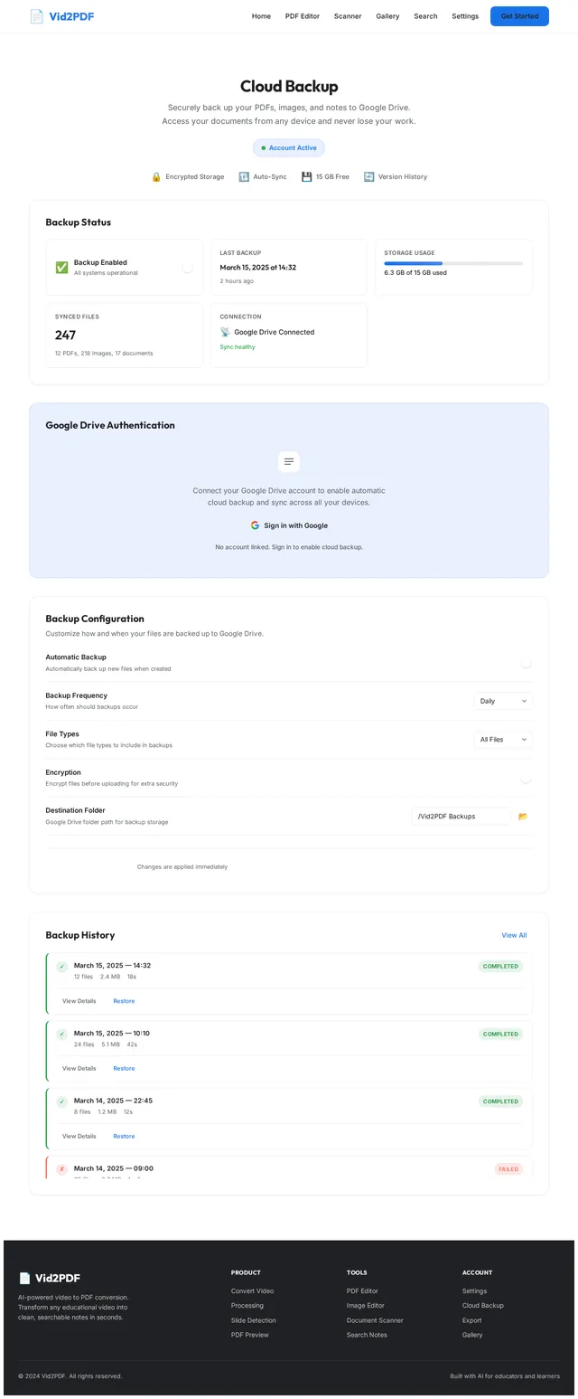Open Search from the navigation bar
The width and height of the screenshot is (578, 1399).
[425, 16]
